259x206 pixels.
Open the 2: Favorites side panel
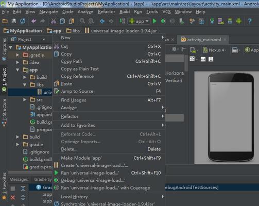[4, 186]
